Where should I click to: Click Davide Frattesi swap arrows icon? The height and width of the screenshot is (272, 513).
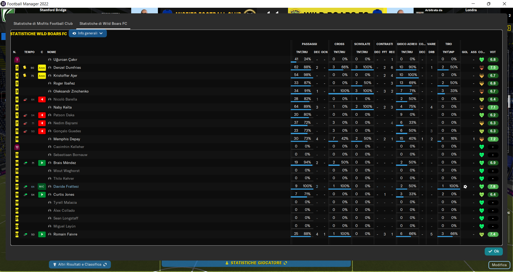pos(25,187)
